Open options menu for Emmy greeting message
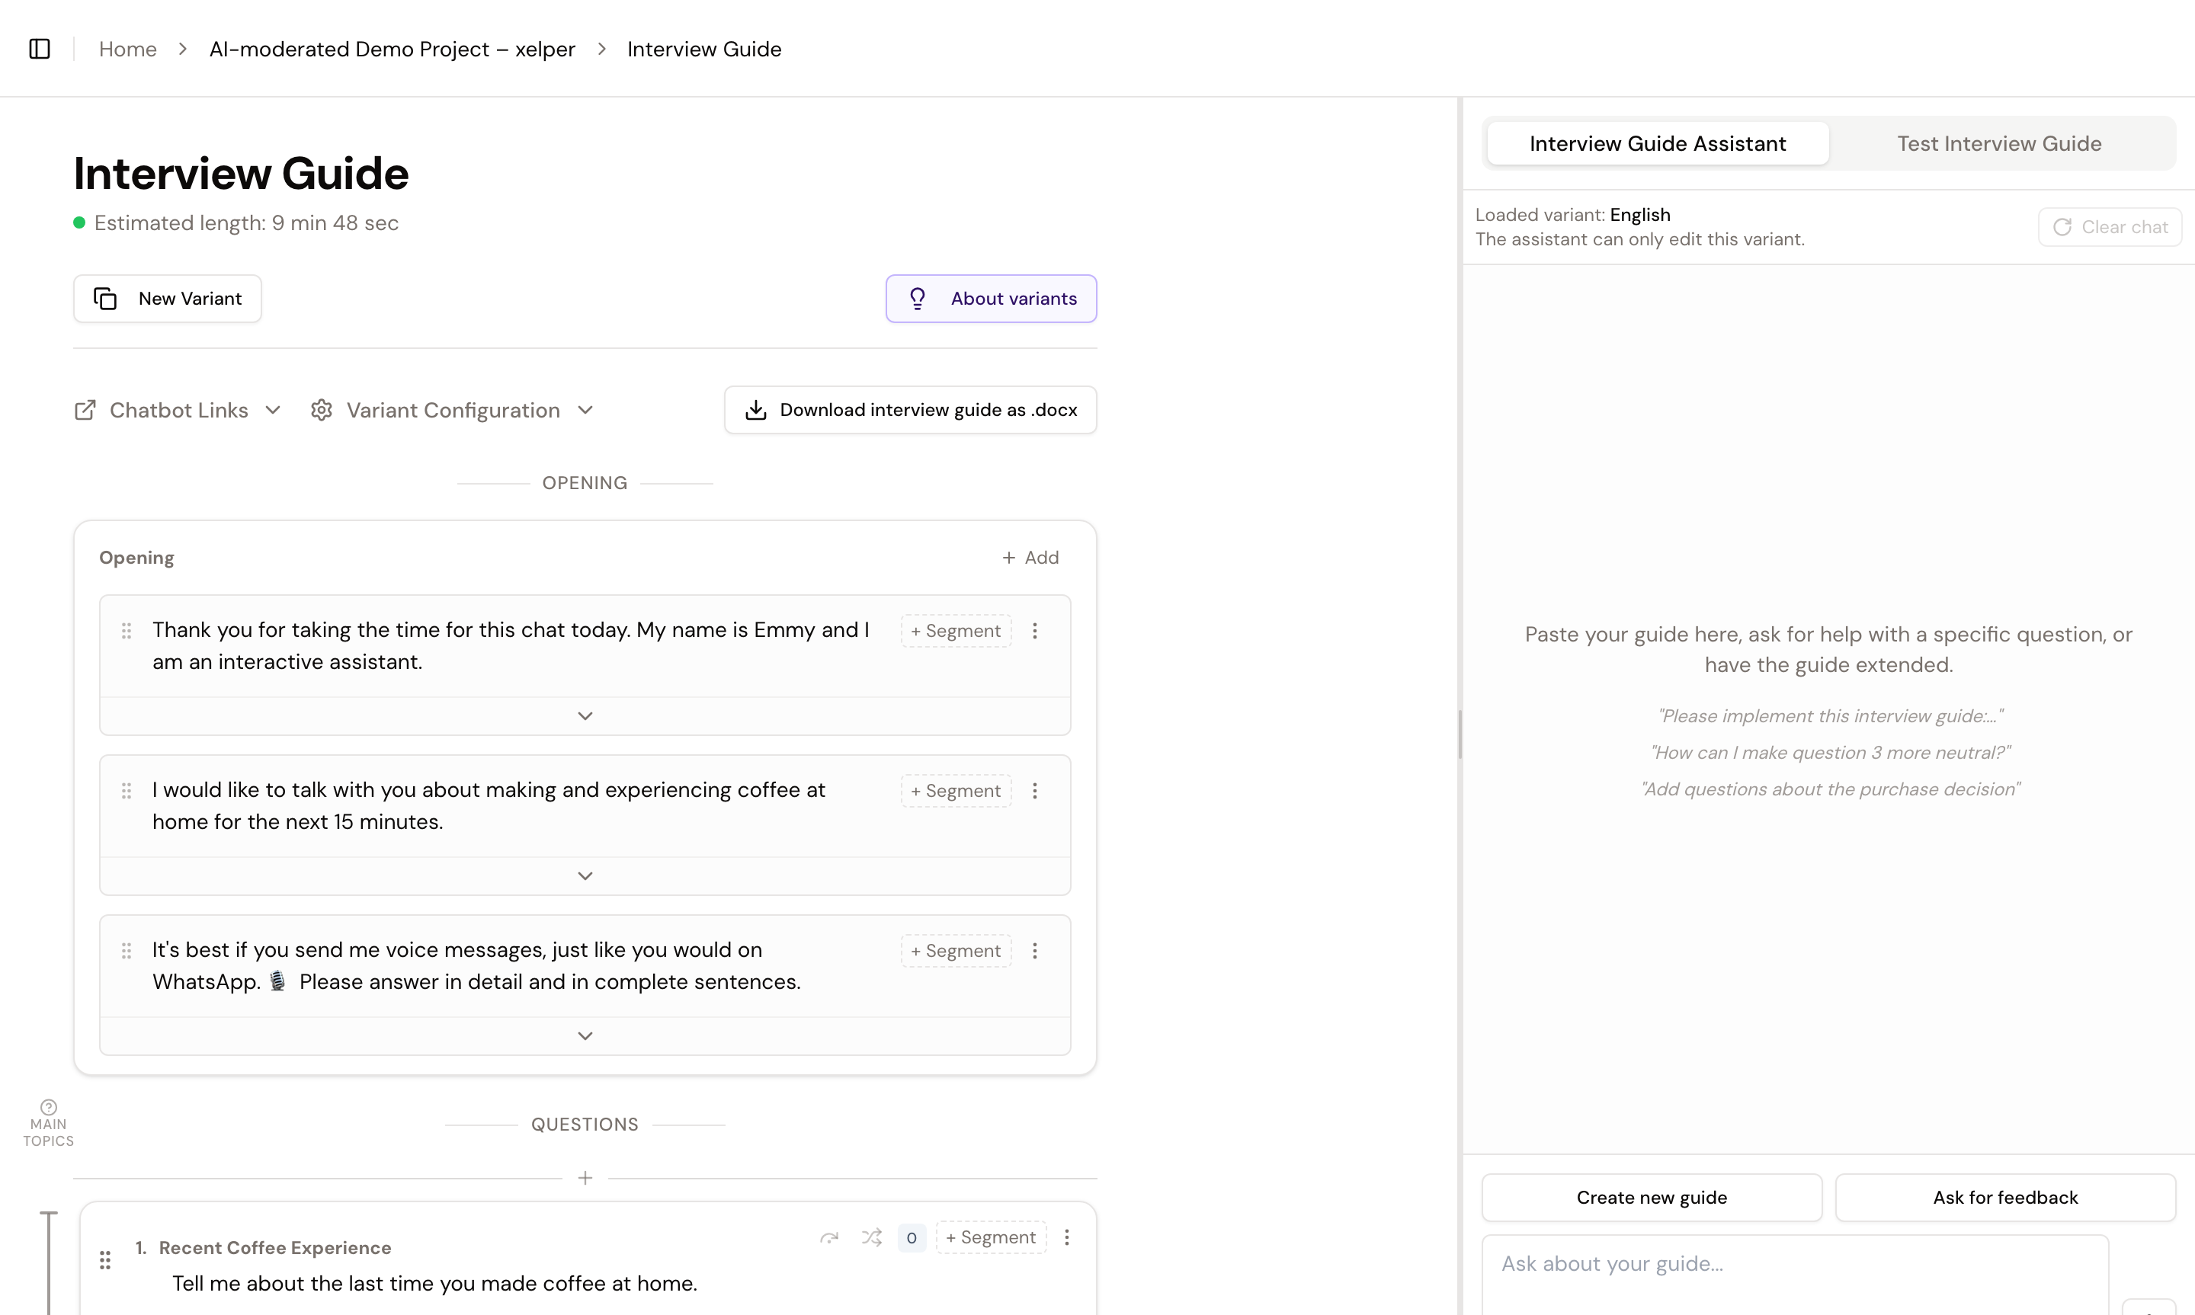The height and width of the screenshot is (1315, 2195). coord(1034,631)
